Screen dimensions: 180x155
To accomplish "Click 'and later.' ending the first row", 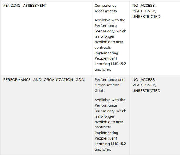I will pos(103,70).
